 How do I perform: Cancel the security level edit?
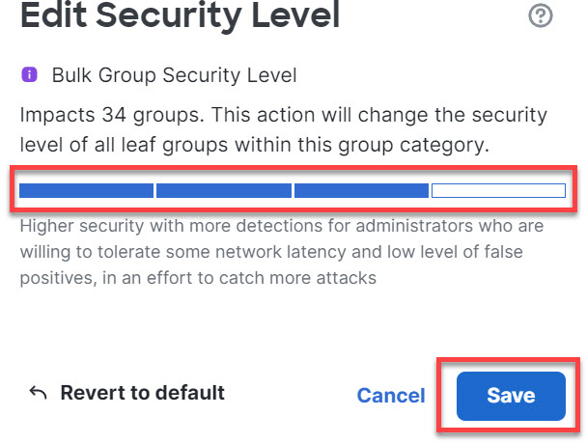(391, 396)
